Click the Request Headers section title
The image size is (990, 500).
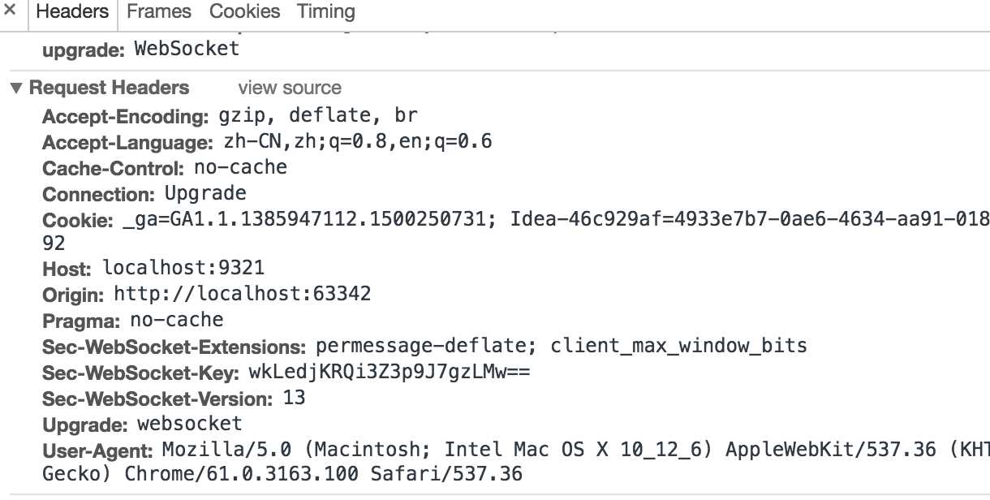(x=109, y=88)
